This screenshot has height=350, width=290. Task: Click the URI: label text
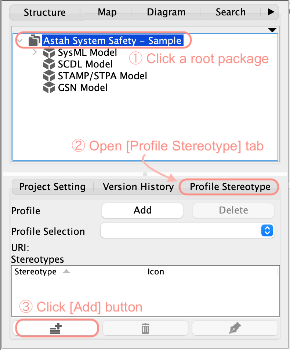pyautogui.click(x=20, y=248)
